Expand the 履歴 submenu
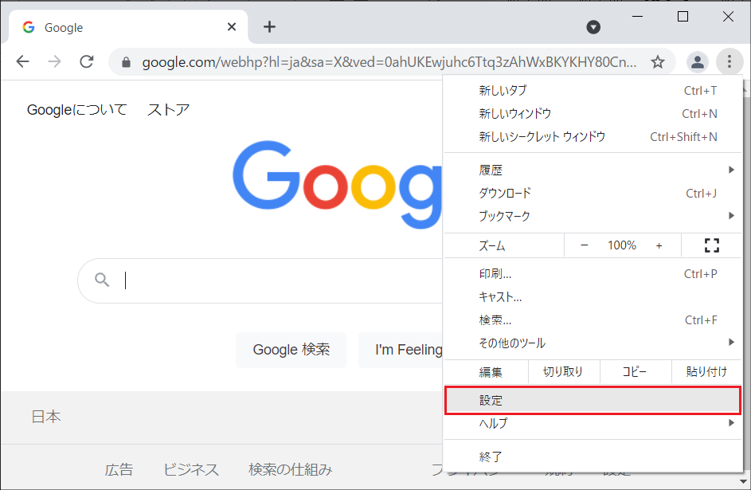751x490 pixels. point(593,170)
